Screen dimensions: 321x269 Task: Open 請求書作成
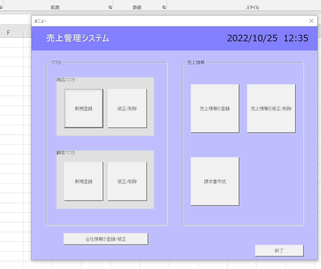(215, 181)
